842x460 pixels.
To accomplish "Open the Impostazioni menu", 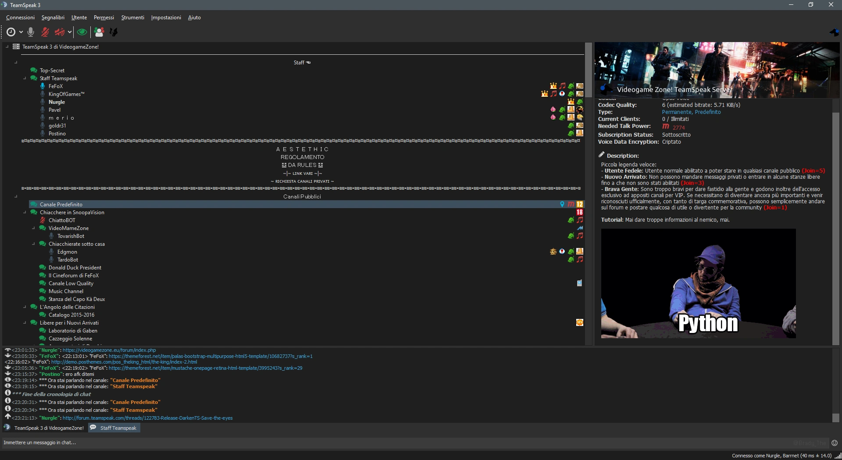I will coord(166,18).
